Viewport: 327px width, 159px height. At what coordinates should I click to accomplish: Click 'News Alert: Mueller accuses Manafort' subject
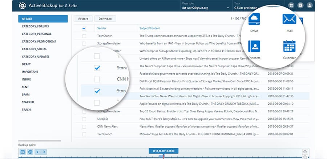199,126
